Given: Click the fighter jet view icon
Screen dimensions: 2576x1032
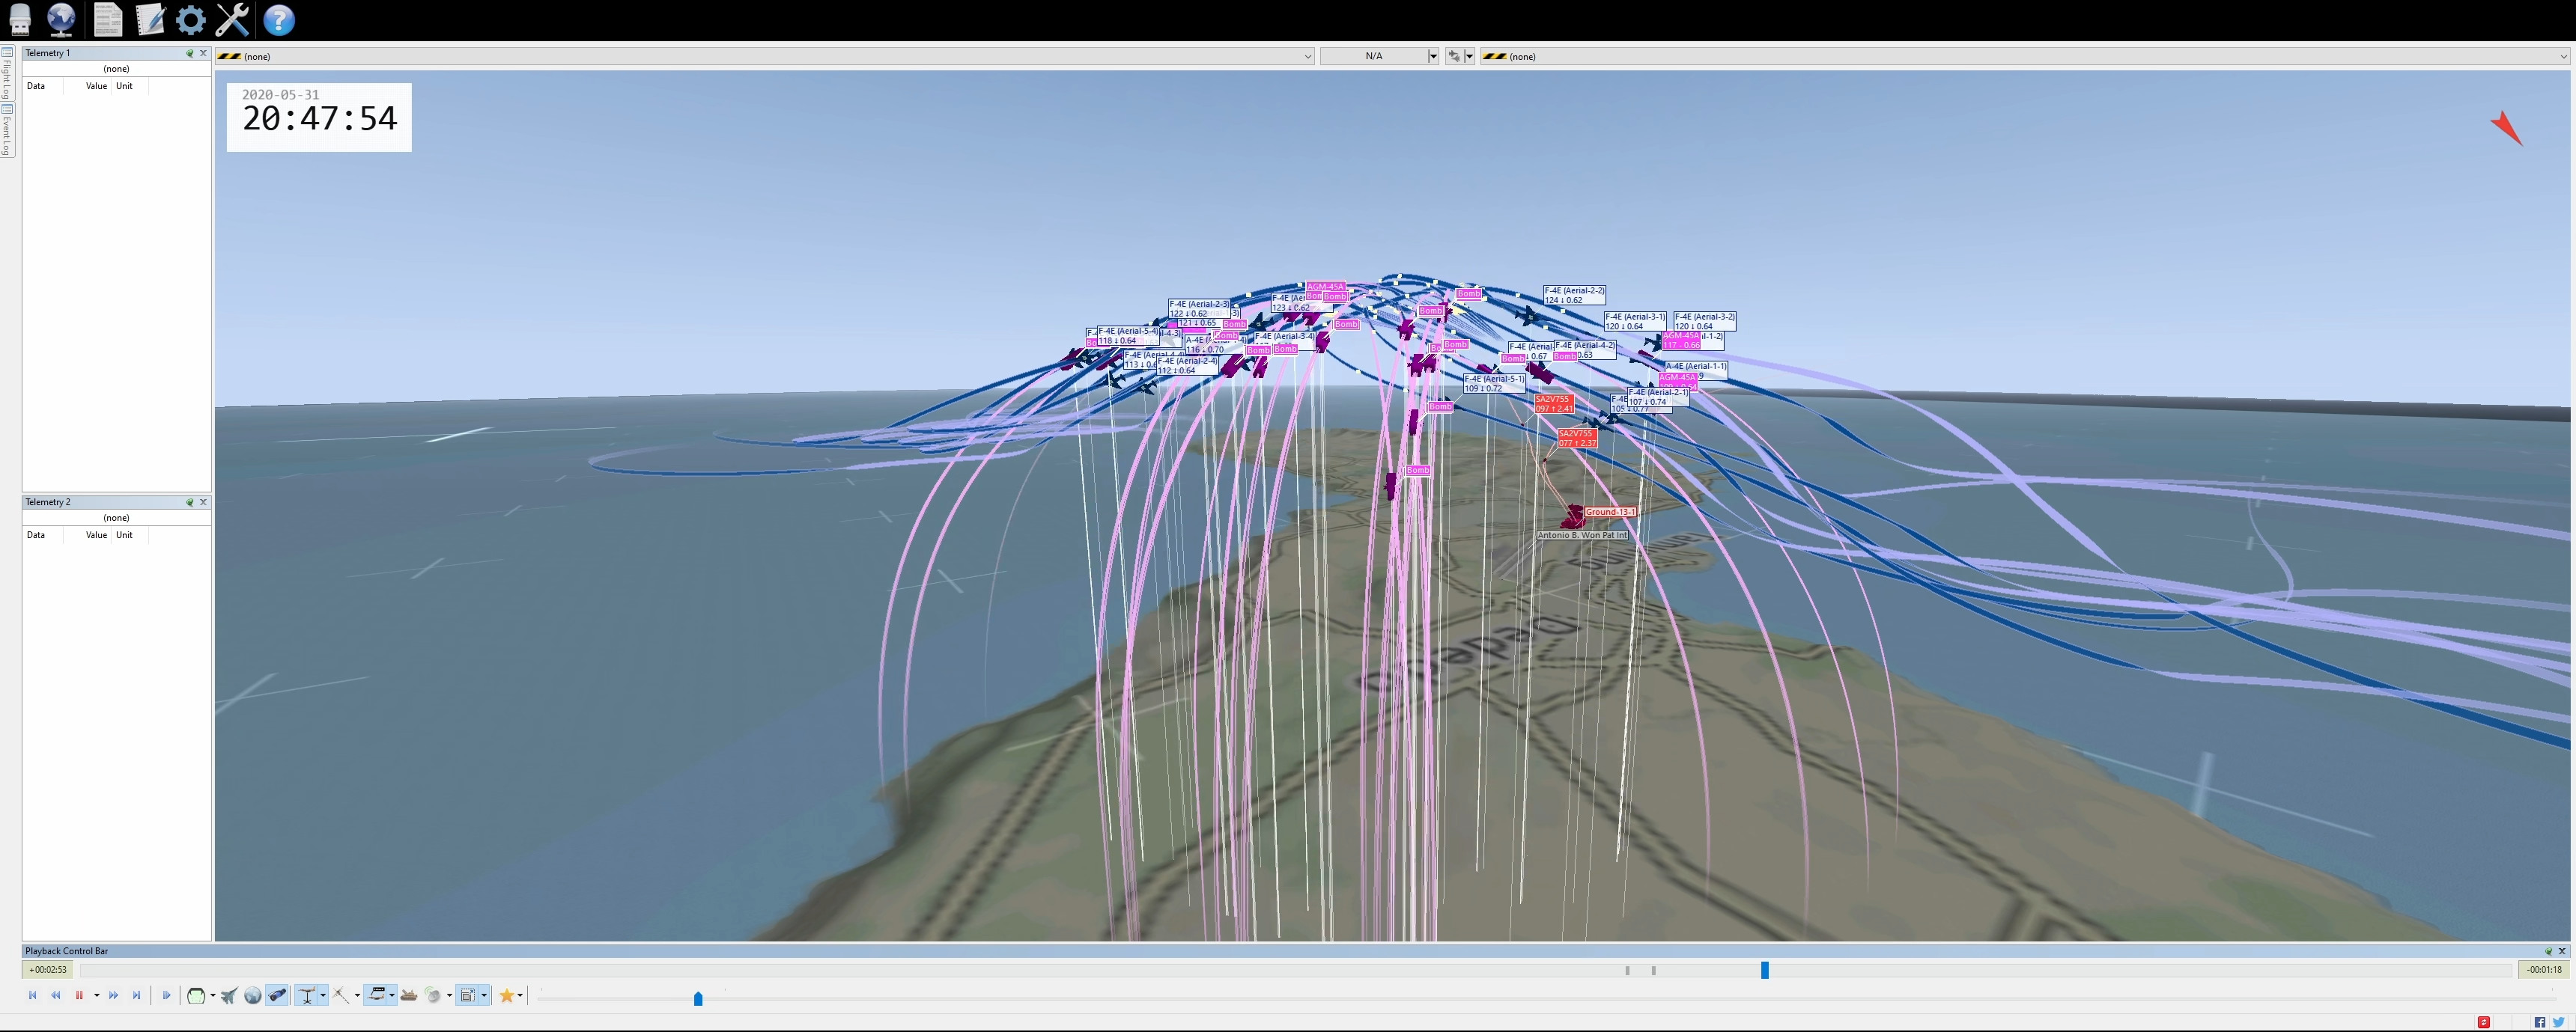Looking at the screenshot, I should click(x=229, y=995).
